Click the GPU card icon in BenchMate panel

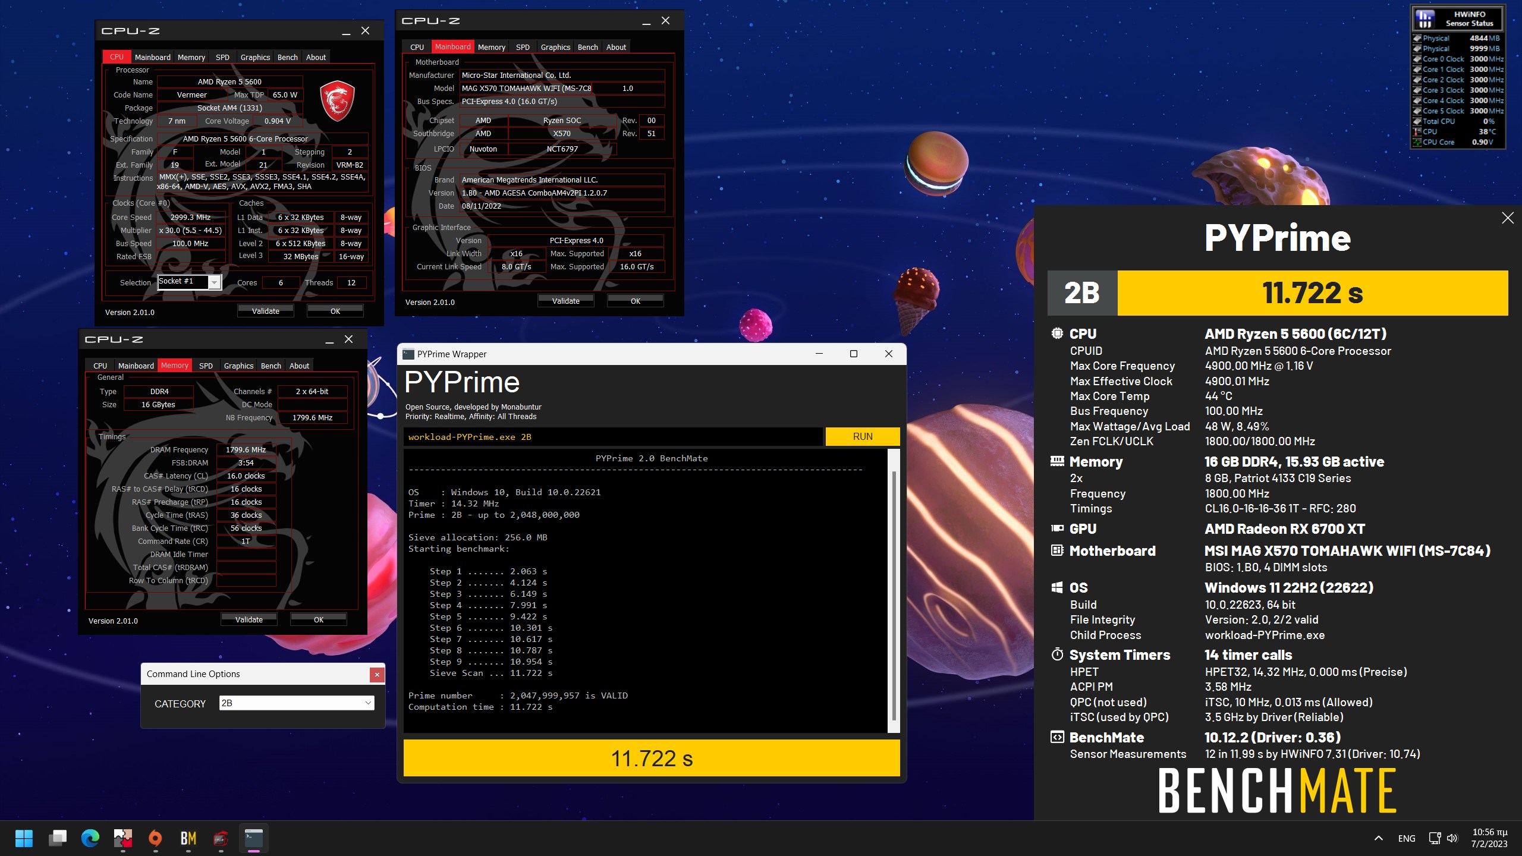pos(1057,528)
